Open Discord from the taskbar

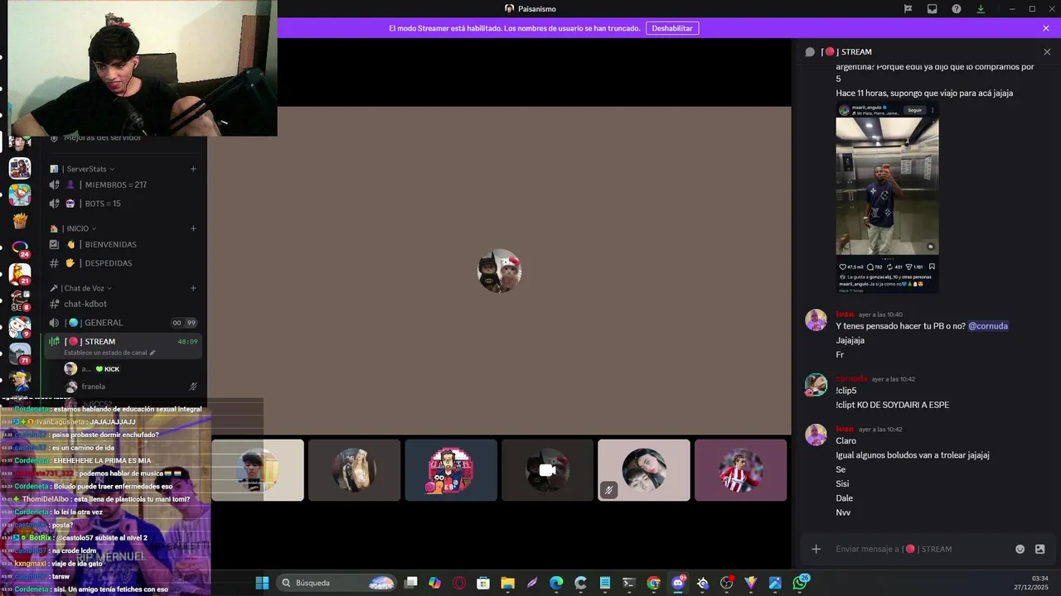point(678,583)
